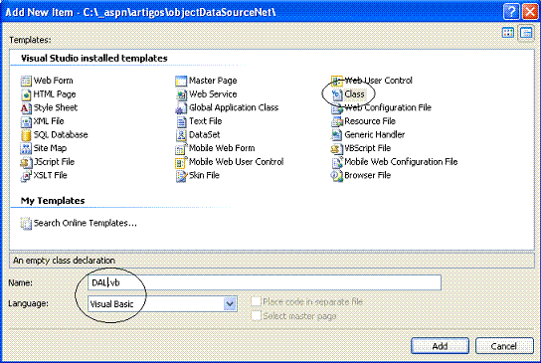This screenshot has width=541, height=363.
Task: Select the Browser File template icon
Action: tap(336, 176)
